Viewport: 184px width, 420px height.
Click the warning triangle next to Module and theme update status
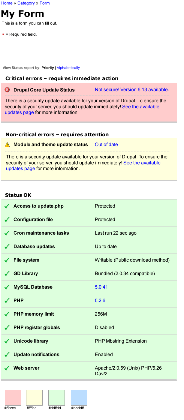coord(7,144)
